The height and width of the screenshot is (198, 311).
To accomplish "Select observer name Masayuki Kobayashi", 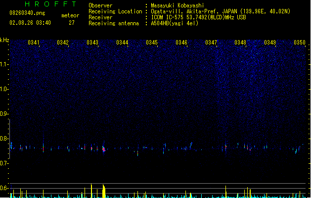I will (178, 5).
